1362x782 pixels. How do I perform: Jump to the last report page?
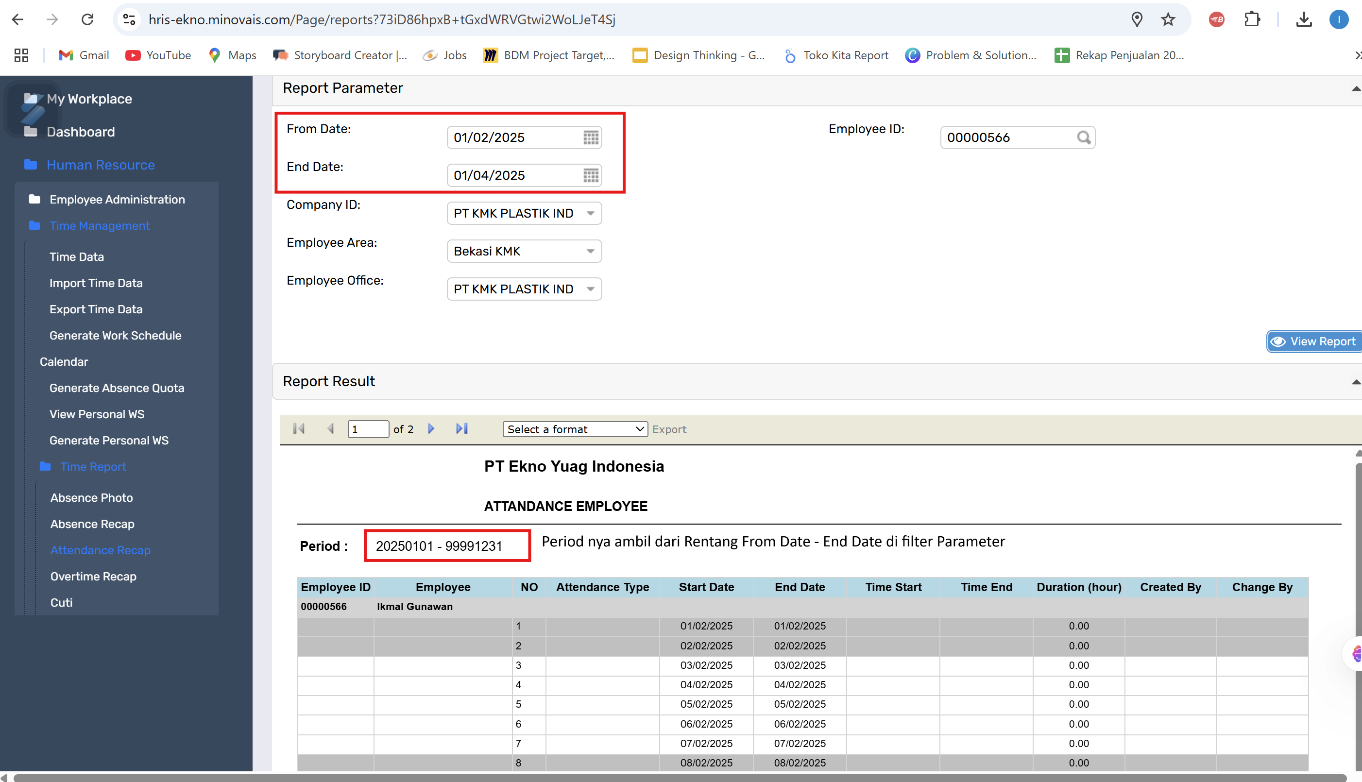[462, 428]
